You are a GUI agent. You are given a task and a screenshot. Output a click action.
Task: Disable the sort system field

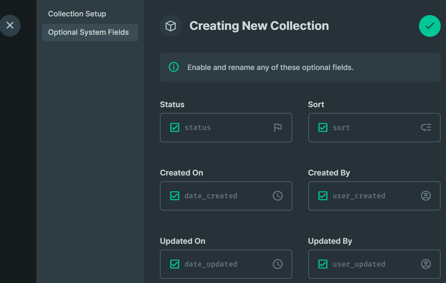323,128
